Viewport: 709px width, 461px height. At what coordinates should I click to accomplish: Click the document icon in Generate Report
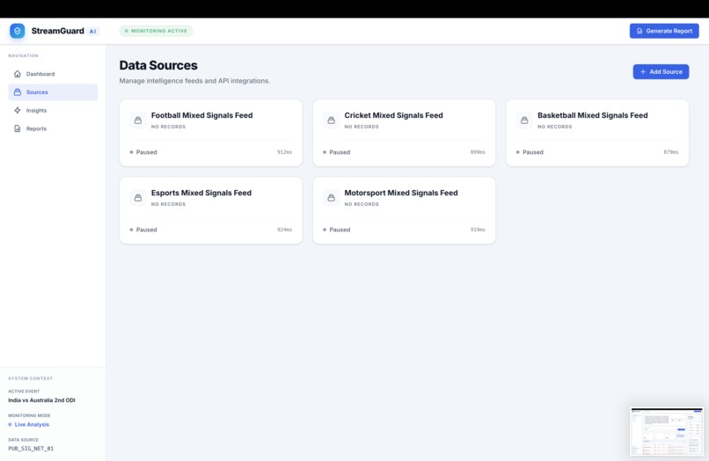point(640,31)
